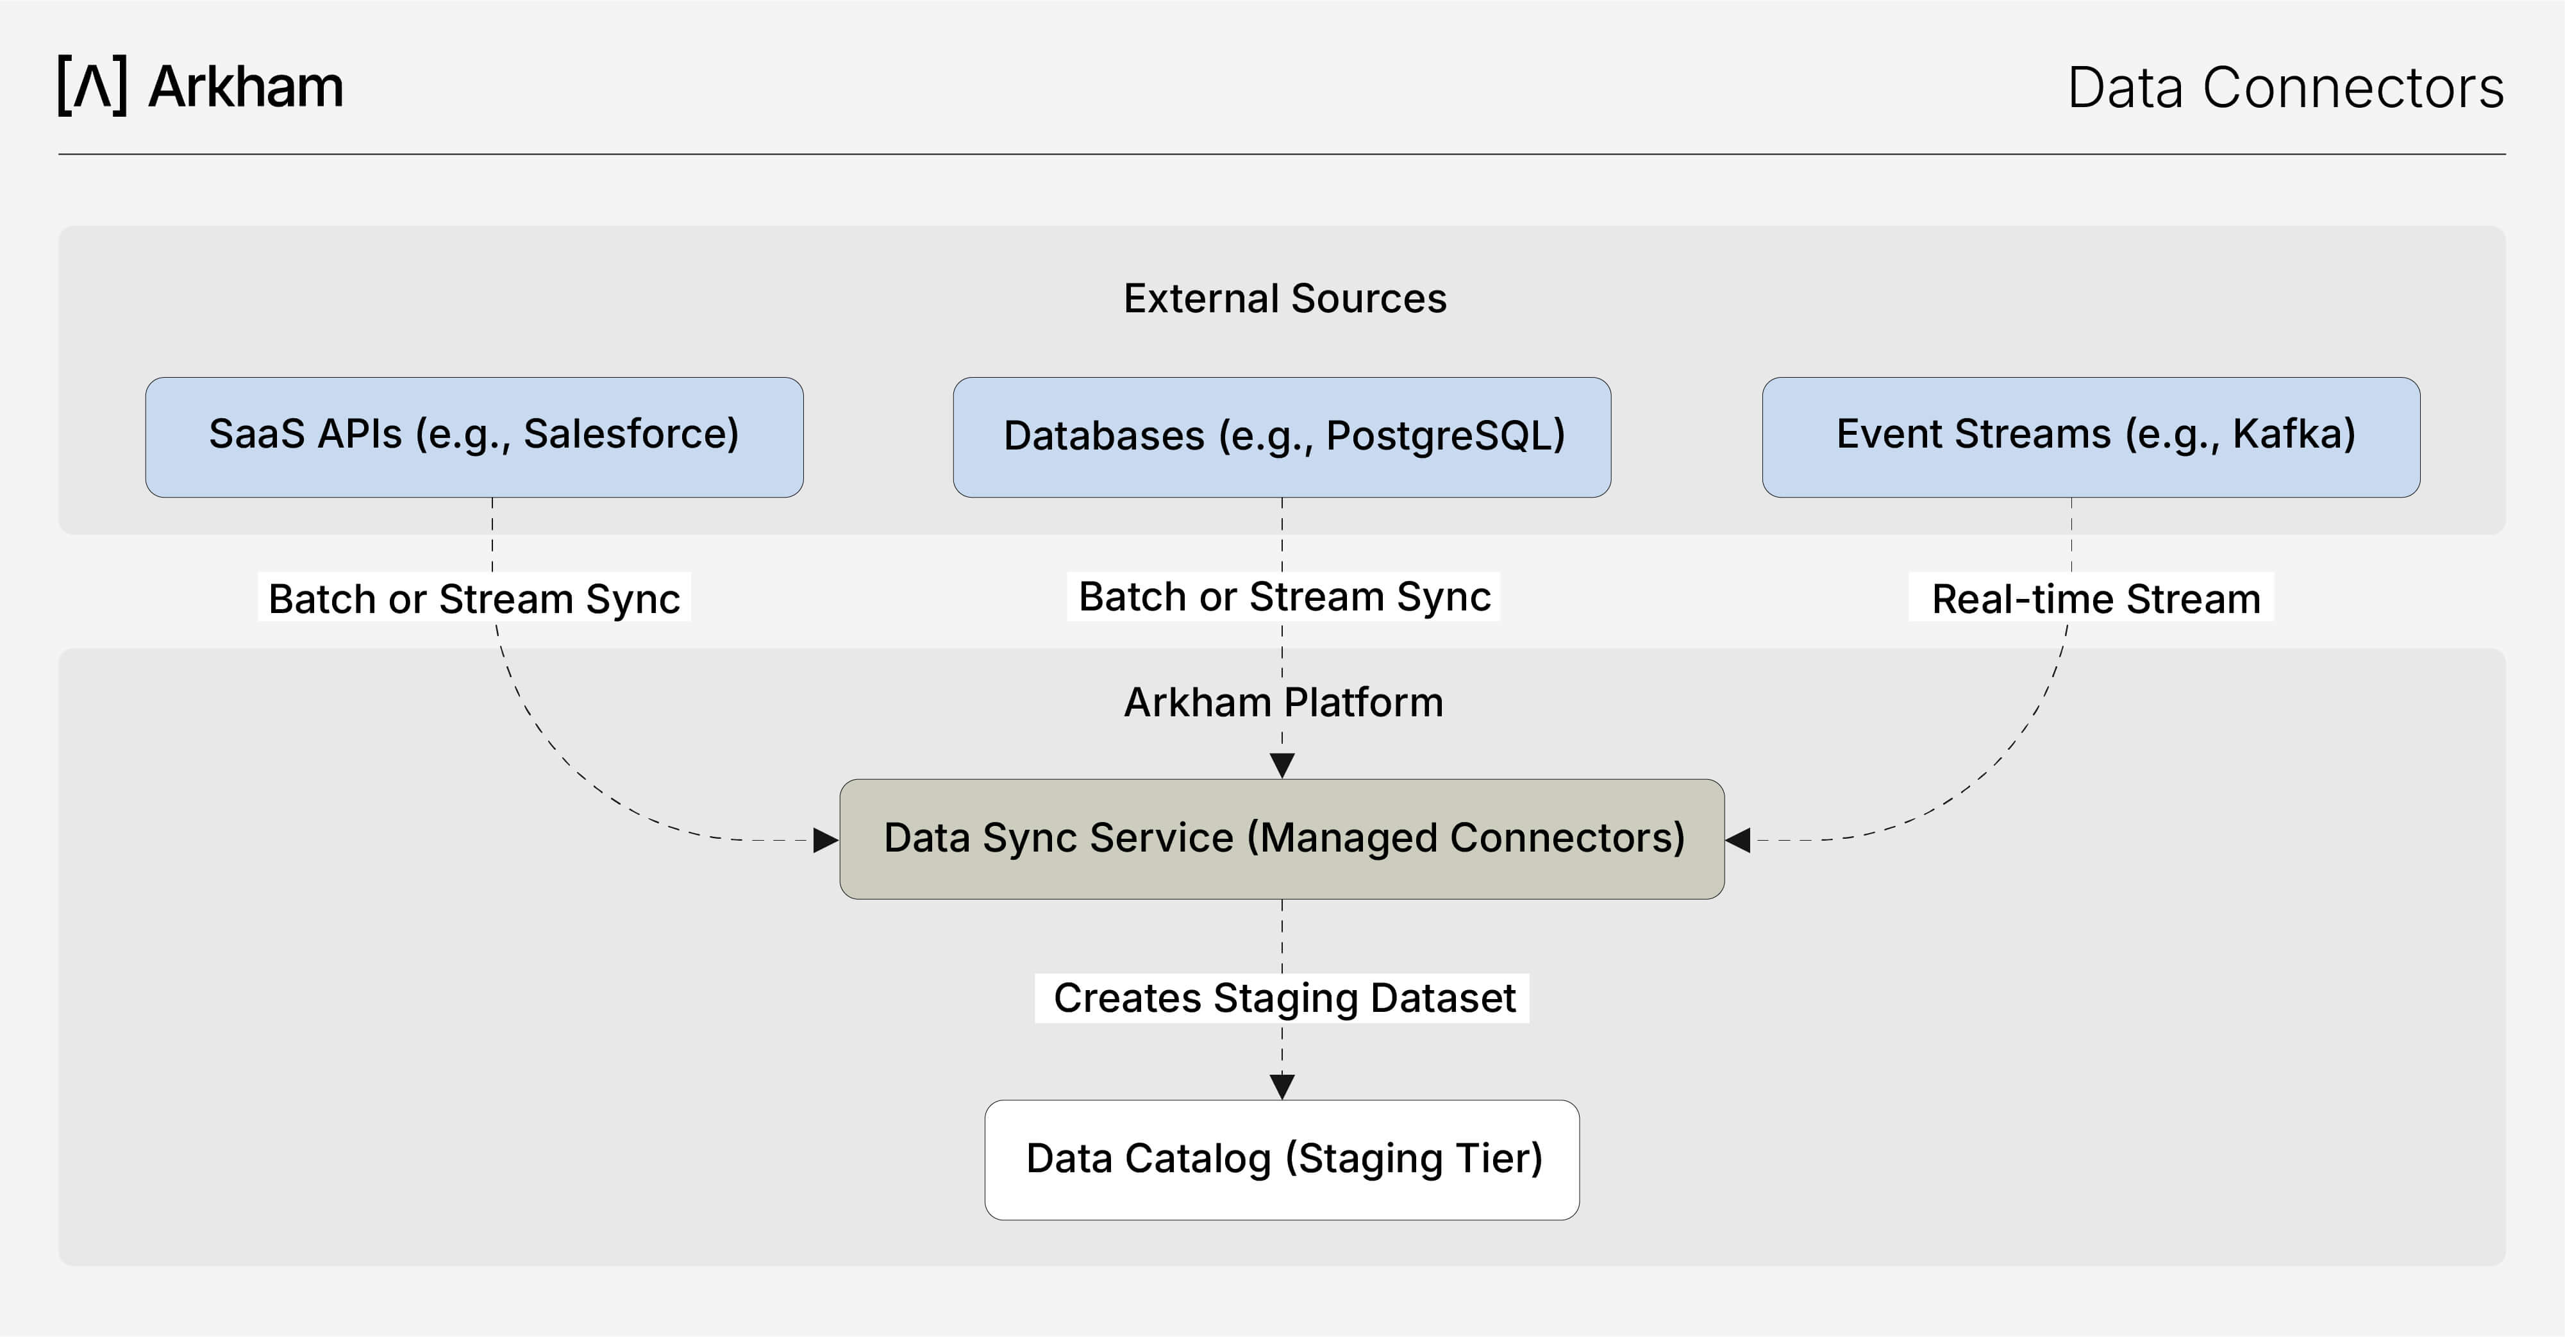This screenshot has width=2565, height=1337.
Task: Click the Arkham brand name text
Action: 246,88
